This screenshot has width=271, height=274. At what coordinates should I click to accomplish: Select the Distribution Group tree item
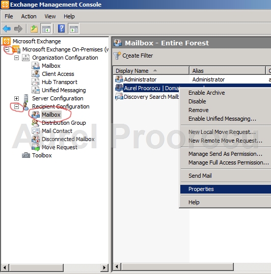tap(64, 123)
